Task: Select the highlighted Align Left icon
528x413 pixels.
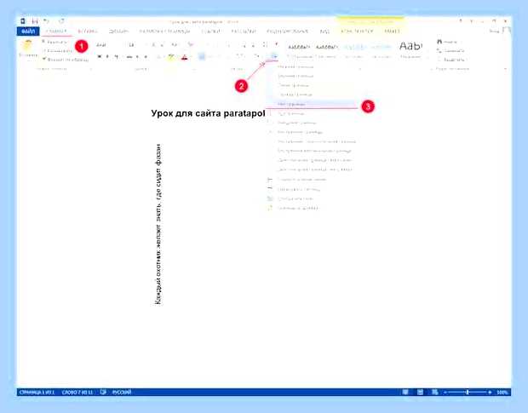Action: pos(202,56)
